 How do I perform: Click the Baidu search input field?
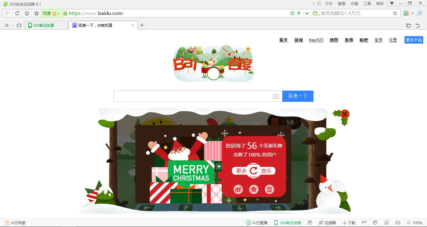click(x=192, y=96)
